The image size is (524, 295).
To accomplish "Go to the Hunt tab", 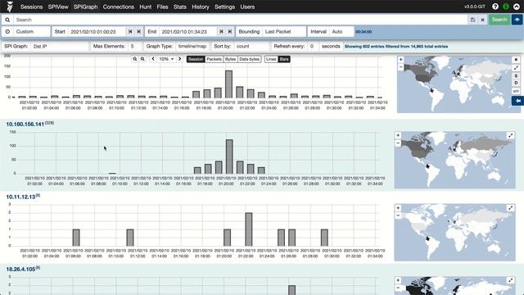I will pos(146,7).
